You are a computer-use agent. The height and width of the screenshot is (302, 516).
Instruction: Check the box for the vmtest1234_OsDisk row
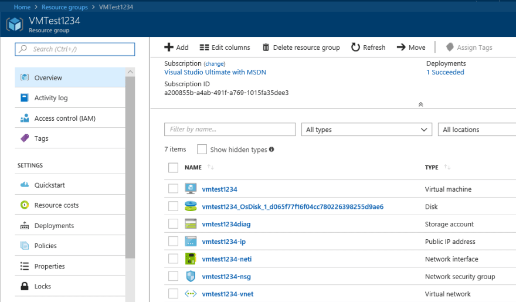pyautogui.click(x=173, y=206)
